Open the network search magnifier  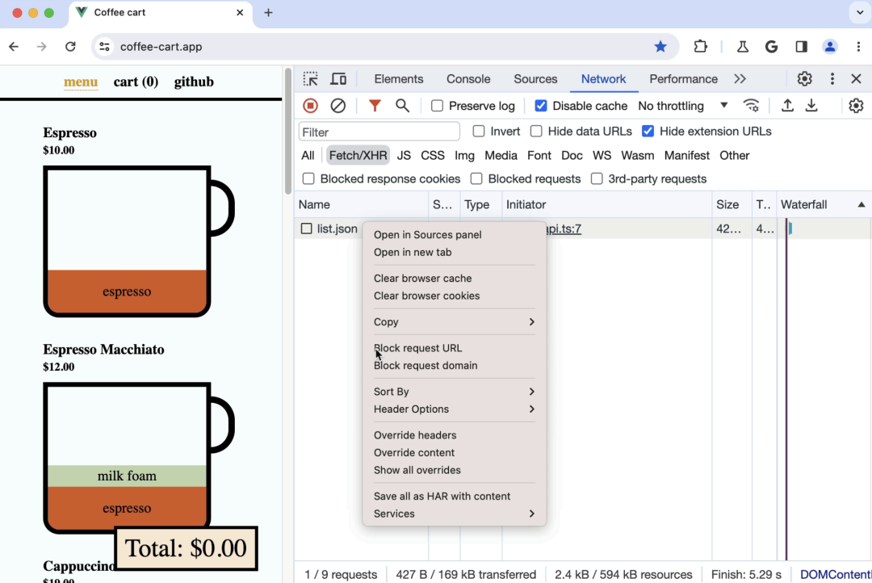tap(402, 106)
